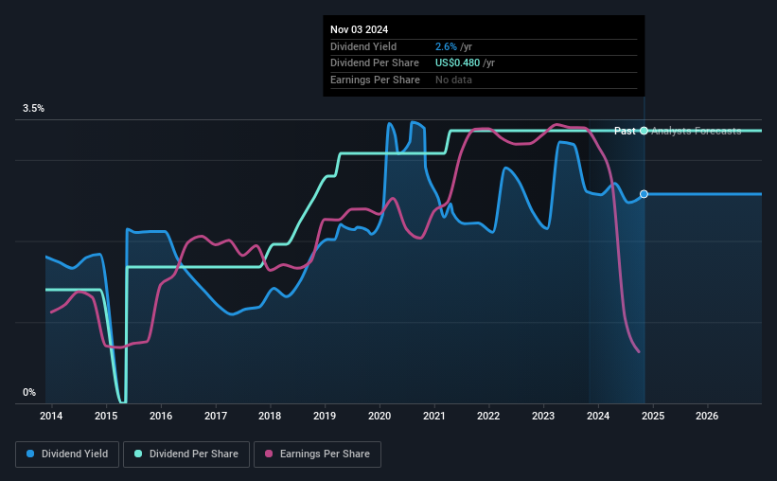The width and height of the screenshot is (777, 481).
Task: Click the 2020 x-axis label
Action: pos(380,416)
